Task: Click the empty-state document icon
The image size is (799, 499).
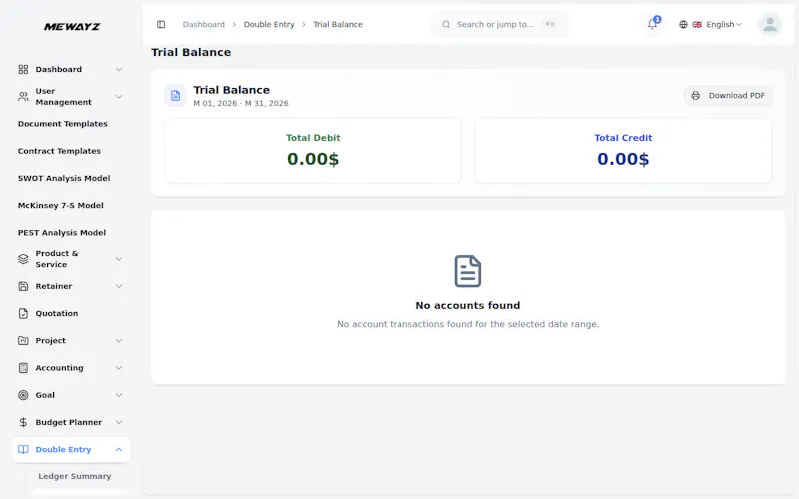Action: click(x=467, y=271)
